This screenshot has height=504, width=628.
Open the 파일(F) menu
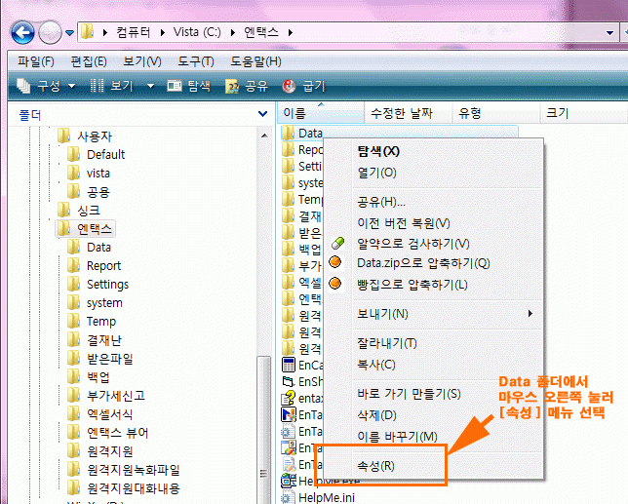[x=35, y=61]
